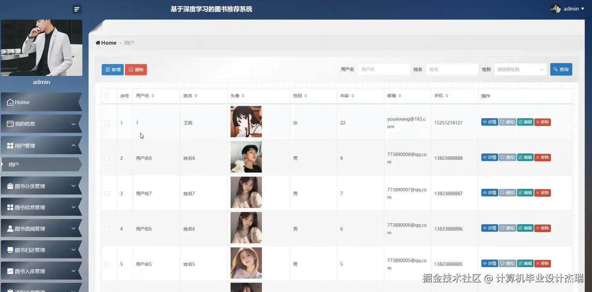Click the 图书借阅管理 person icon
Viewport: 592px width, 292px height.
(x=10, y=229)
